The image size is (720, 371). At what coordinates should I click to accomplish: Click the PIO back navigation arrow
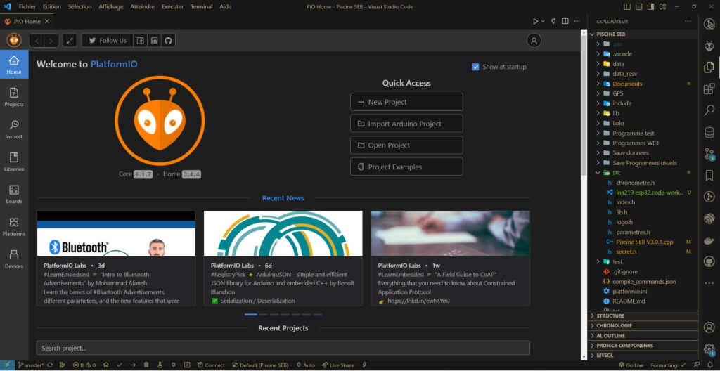coord(37,41)
